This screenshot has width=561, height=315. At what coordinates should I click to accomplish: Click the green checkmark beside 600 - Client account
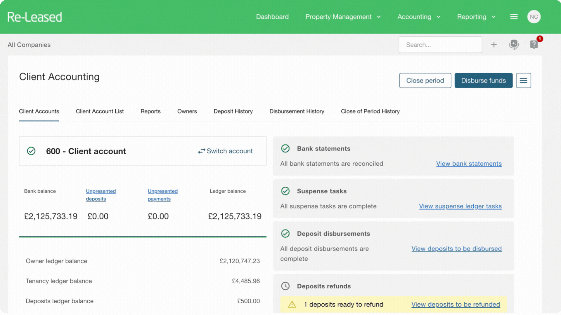[31, 151]
